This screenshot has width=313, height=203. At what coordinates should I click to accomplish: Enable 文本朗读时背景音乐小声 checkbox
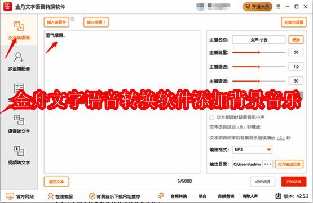pos(211,118)
